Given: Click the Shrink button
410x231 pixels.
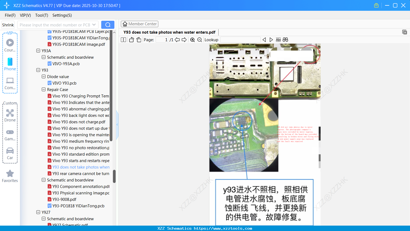Looking at the screenshot, I should coord(8,25).
